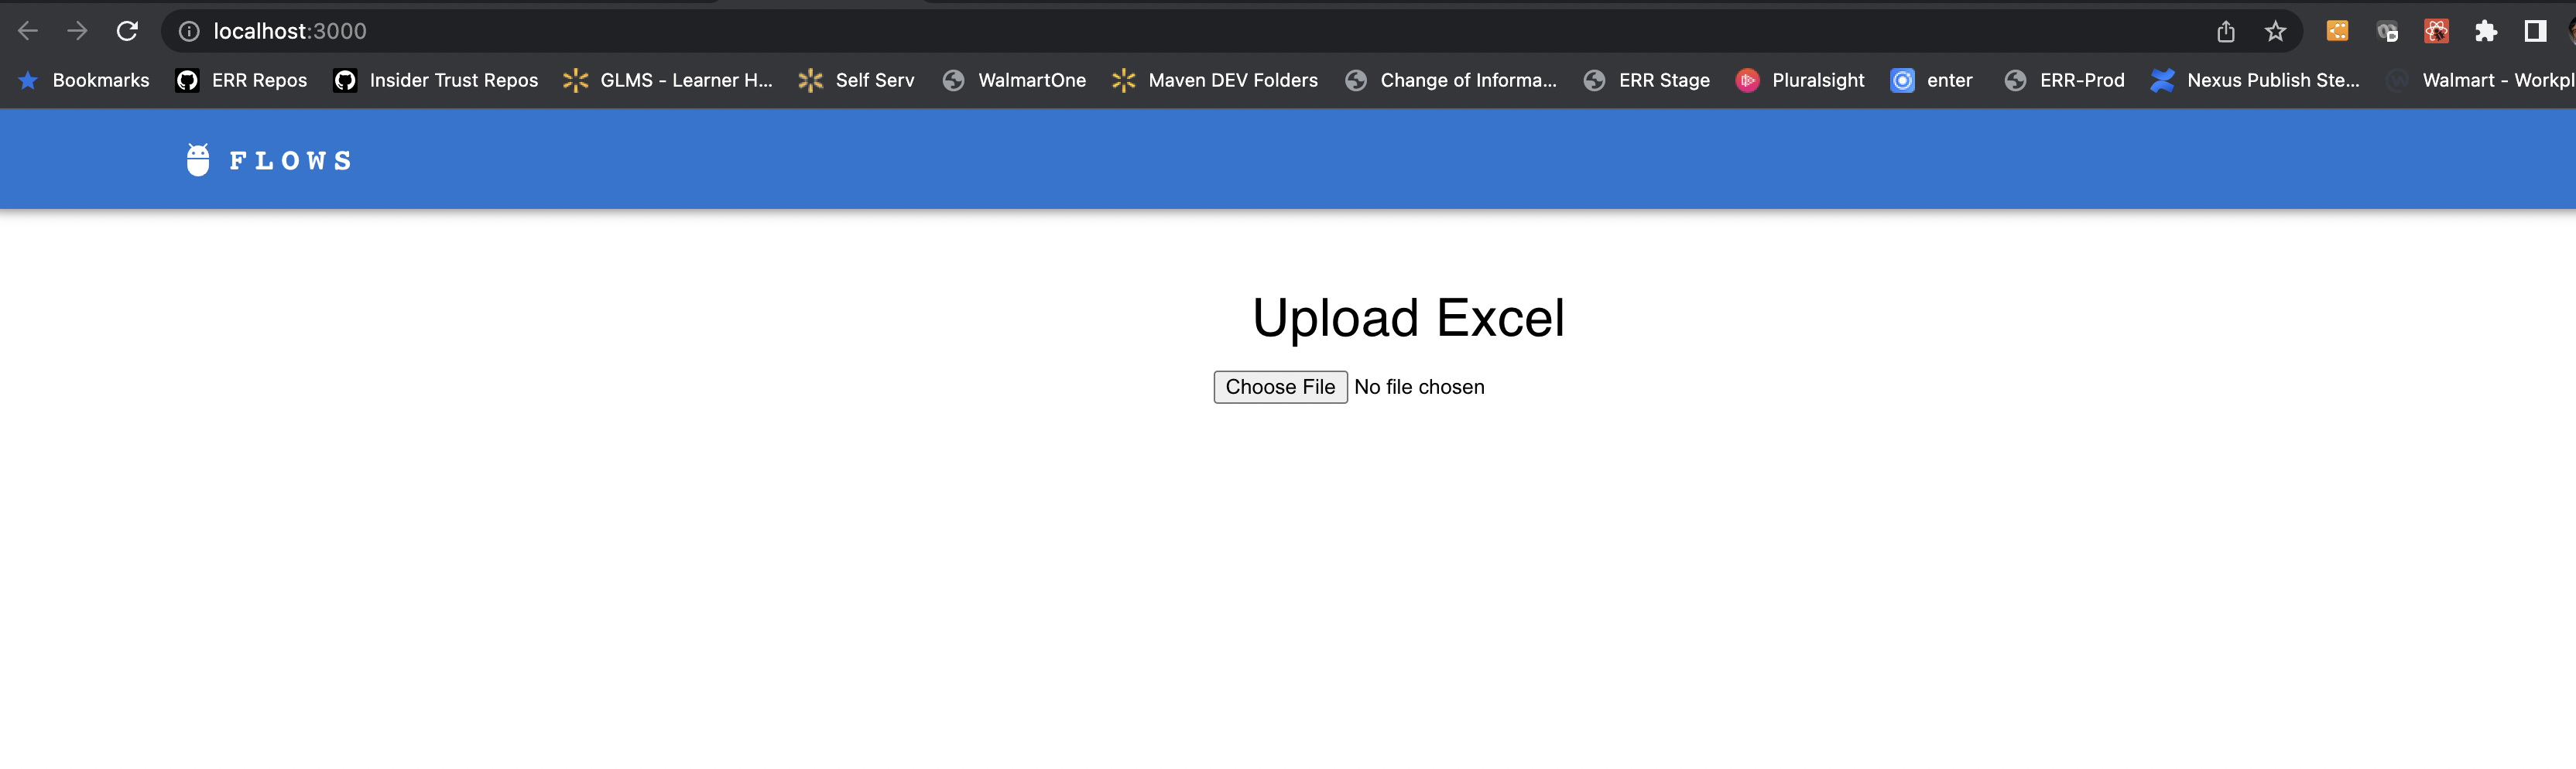Bookmark this page with the star icon
Viewport: 2576px width, 769px height.
2276,31
